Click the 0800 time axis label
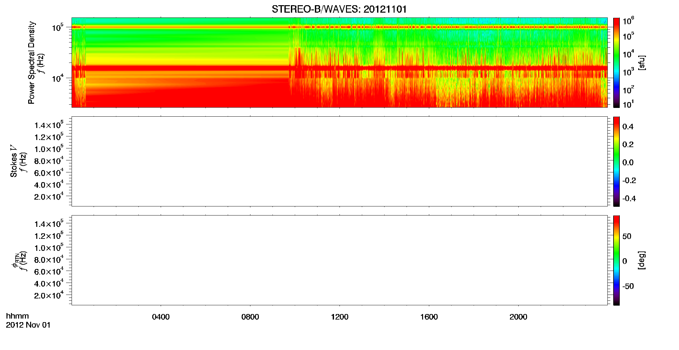679x350 pixels. point(250,317)
